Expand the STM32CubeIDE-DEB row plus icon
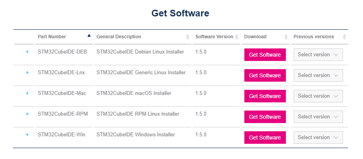The width and height of the screenshot is (363, 159). click(27, 52)
